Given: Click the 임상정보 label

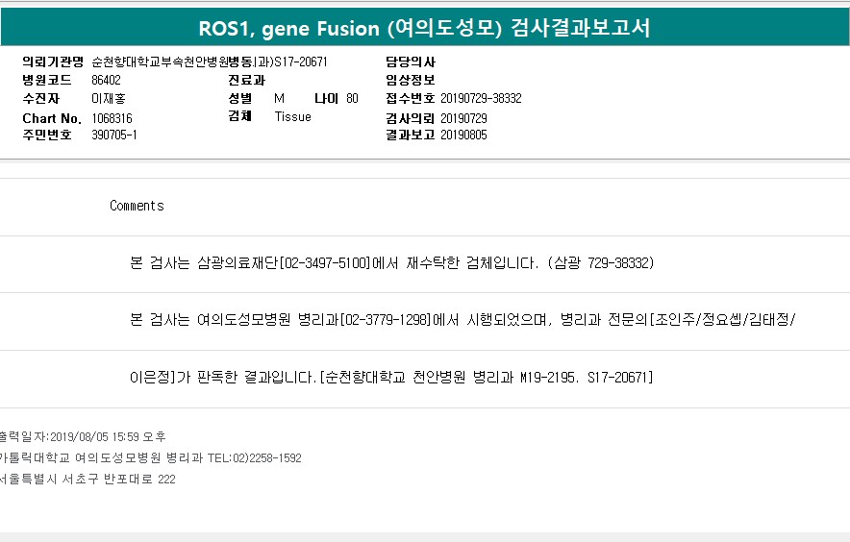Looking at the screenshot, I should coord(411,80).
